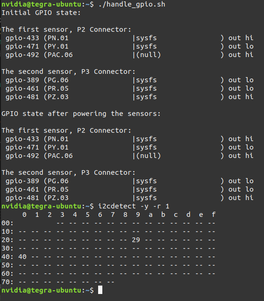Click the i2cdetect -y -r 1 command
This screenshot has height=301, width=264.
[x=134, y=206]
